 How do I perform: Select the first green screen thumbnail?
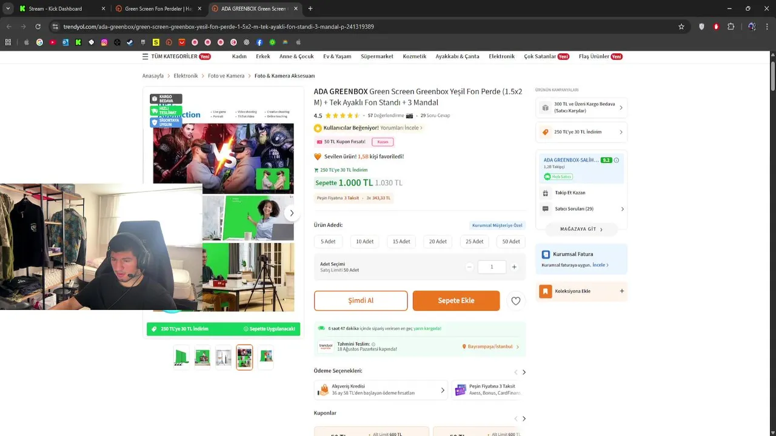click(182, 357)
